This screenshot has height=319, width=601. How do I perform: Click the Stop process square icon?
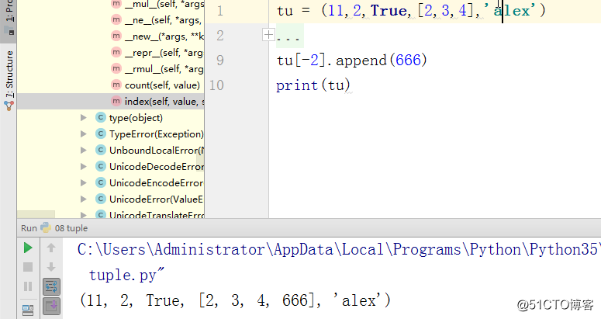tap(28, 267)
